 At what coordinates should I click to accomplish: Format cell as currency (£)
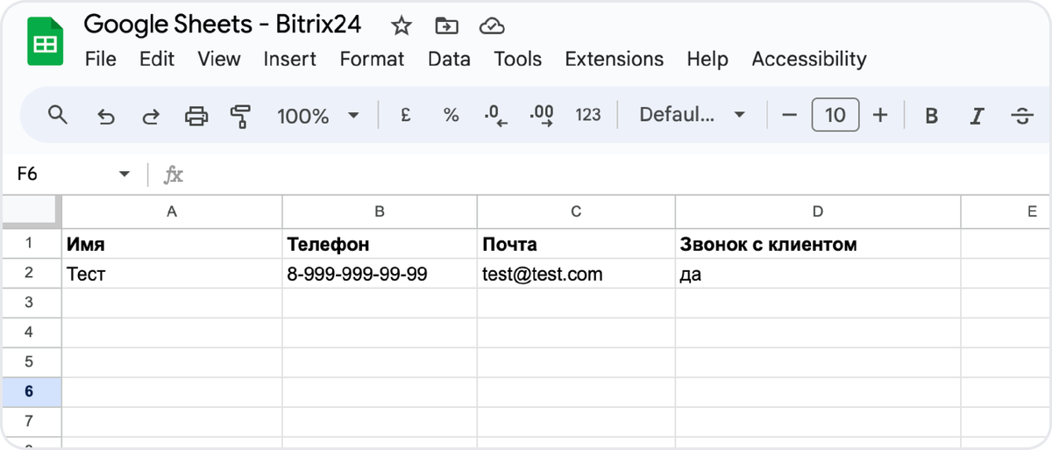[x=405, y=115]
